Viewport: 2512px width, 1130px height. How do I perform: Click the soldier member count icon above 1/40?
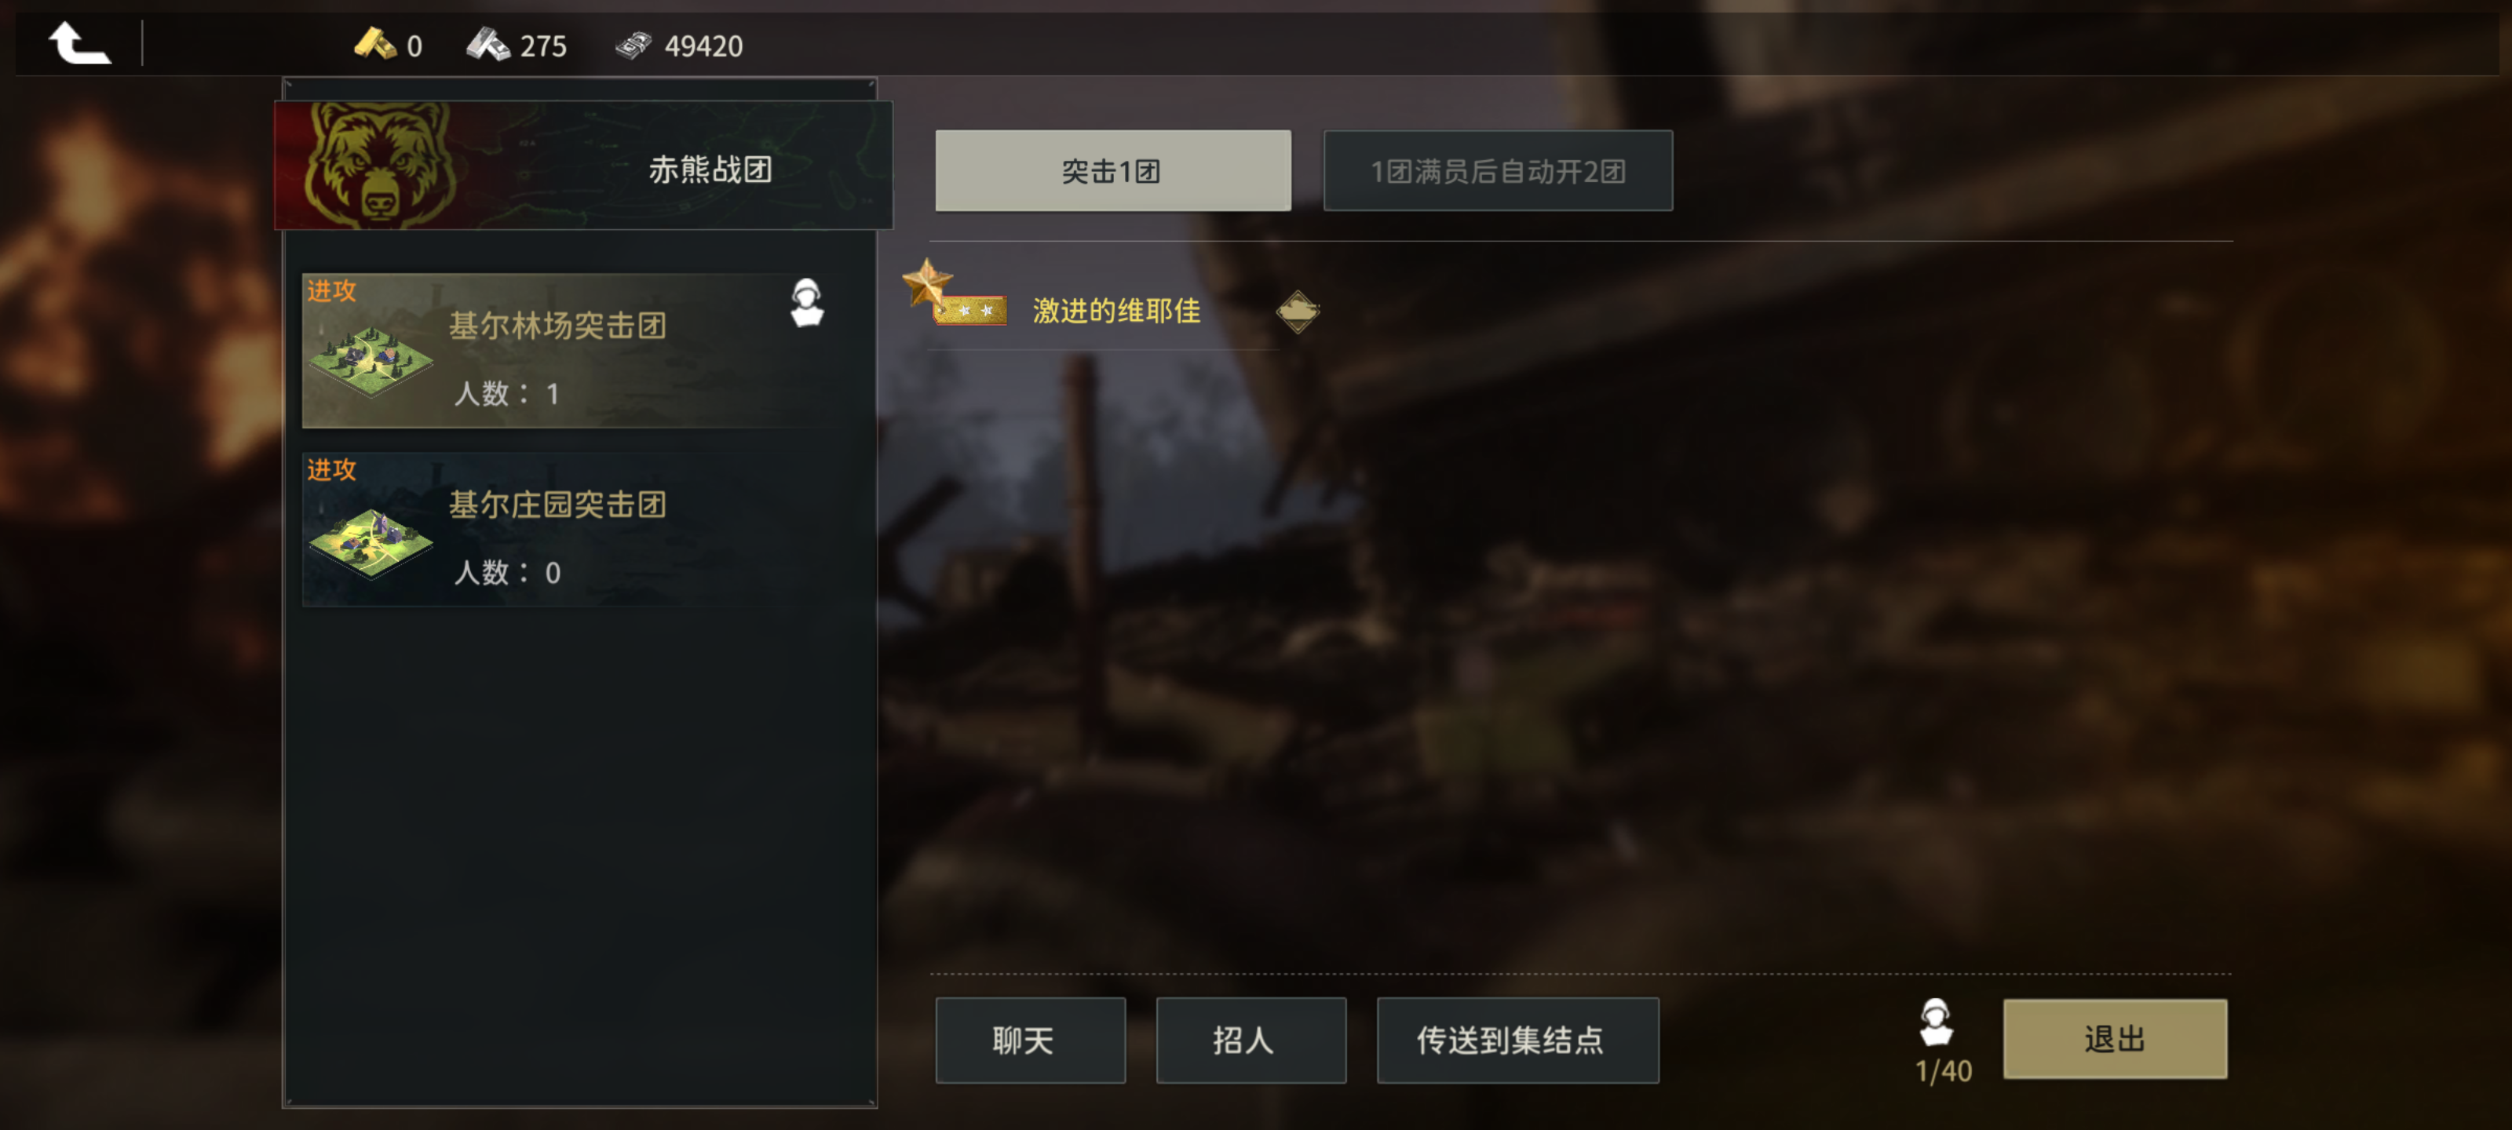tap(1936, 1022)
